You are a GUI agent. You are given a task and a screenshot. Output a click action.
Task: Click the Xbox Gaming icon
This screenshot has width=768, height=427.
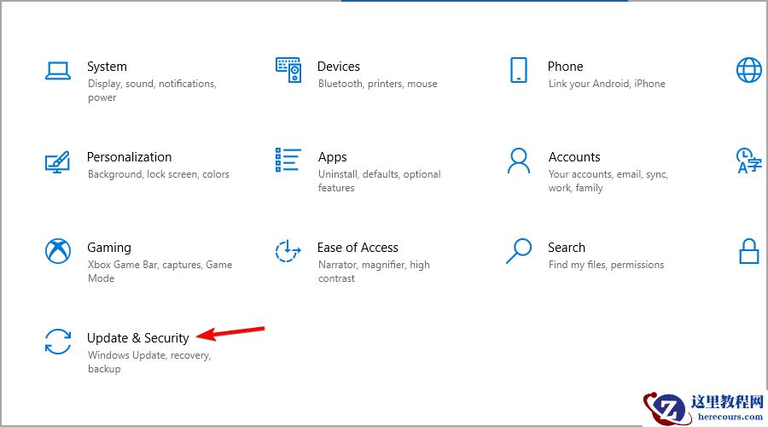click(x=58, y=251)
